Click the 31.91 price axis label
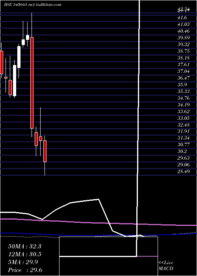Screen dimensions: 197x276 (x=183, y=131)
